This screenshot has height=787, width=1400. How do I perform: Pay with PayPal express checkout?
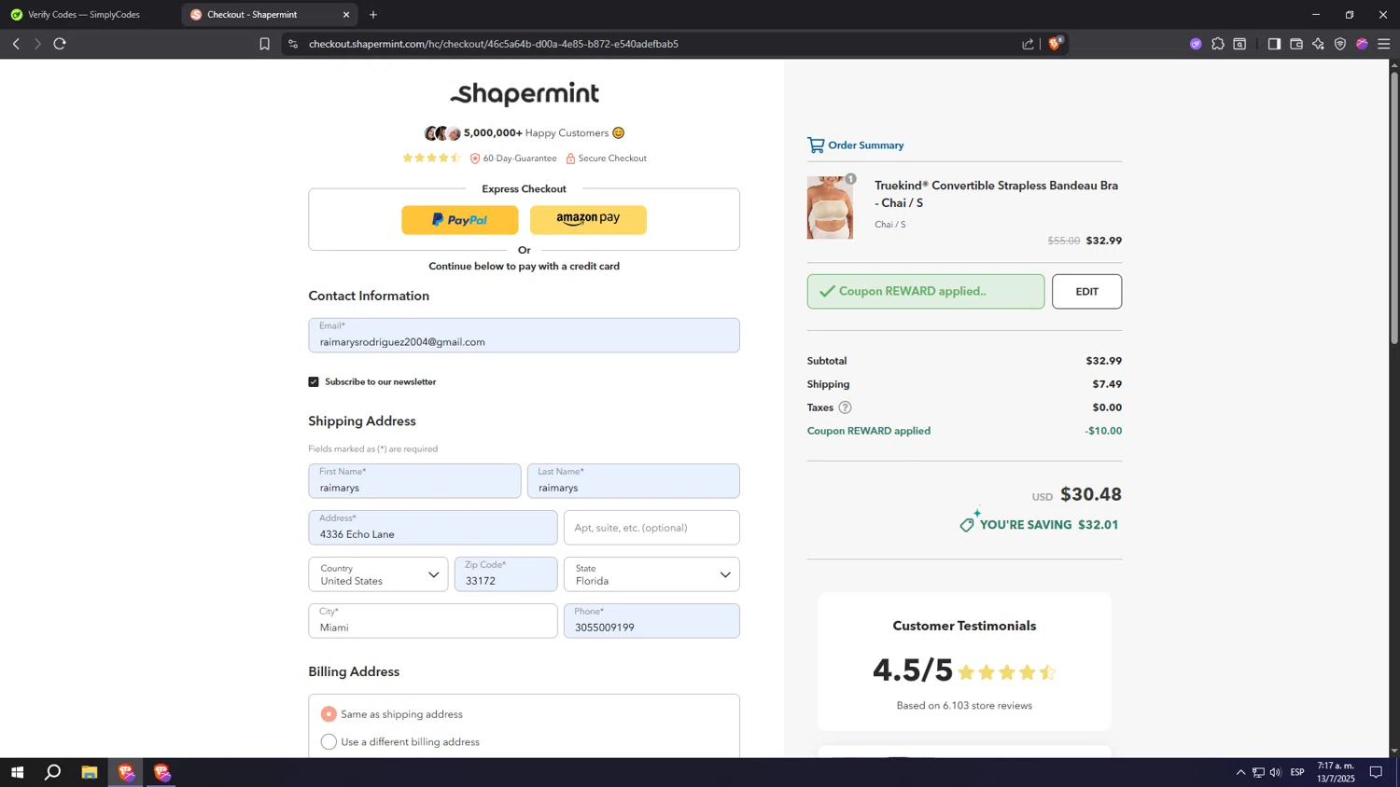tap(460, 220)
